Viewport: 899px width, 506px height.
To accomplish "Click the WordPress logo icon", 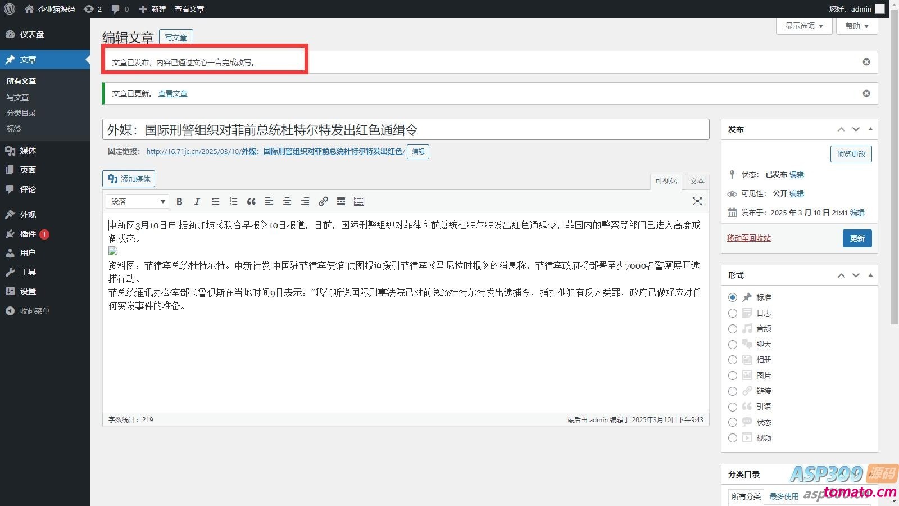I will coord(10,9).
